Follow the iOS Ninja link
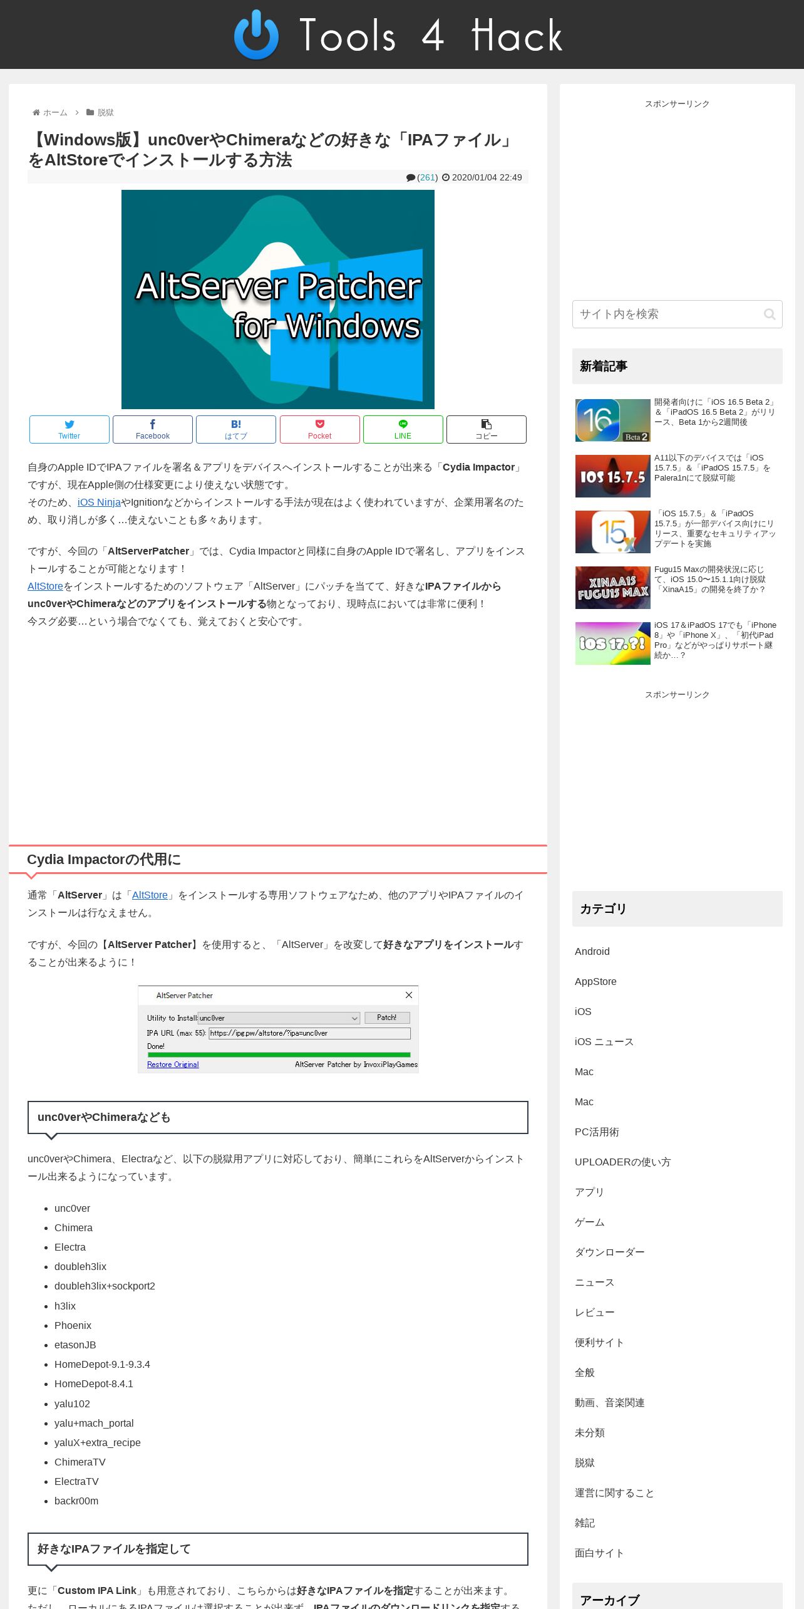This screenshot has width=804, height=1609. click(x=99, y=502)
